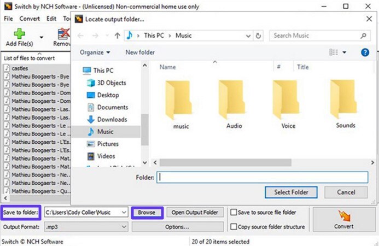
Task: Select 3D Objects in navigation tree
Action: click(x=112, y=83)
